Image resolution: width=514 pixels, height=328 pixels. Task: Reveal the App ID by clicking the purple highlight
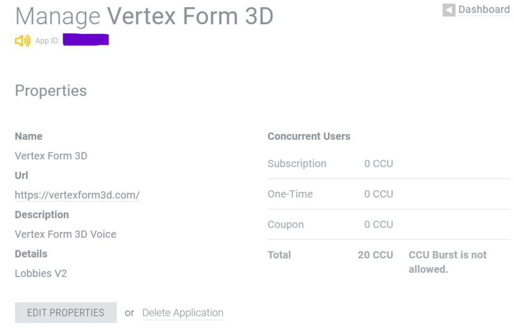coord(85,39)
